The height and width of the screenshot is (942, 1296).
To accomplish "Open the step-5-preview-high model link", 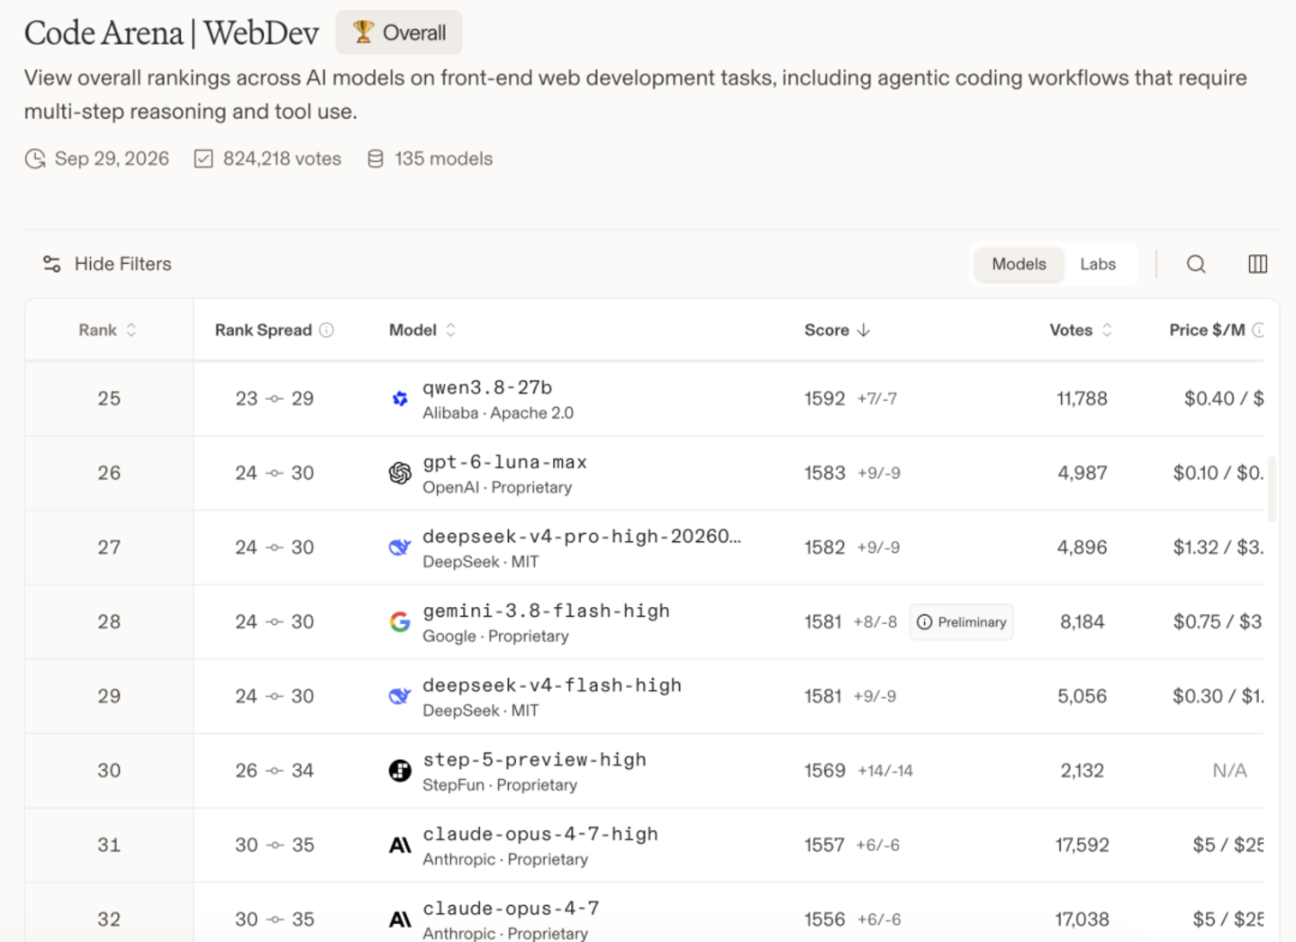I will (534, 760).
